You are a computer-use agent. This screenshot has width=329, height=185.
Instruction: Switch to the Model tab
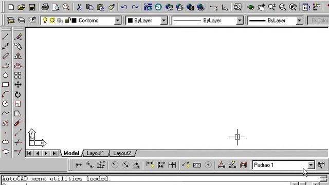click(71, 153)
